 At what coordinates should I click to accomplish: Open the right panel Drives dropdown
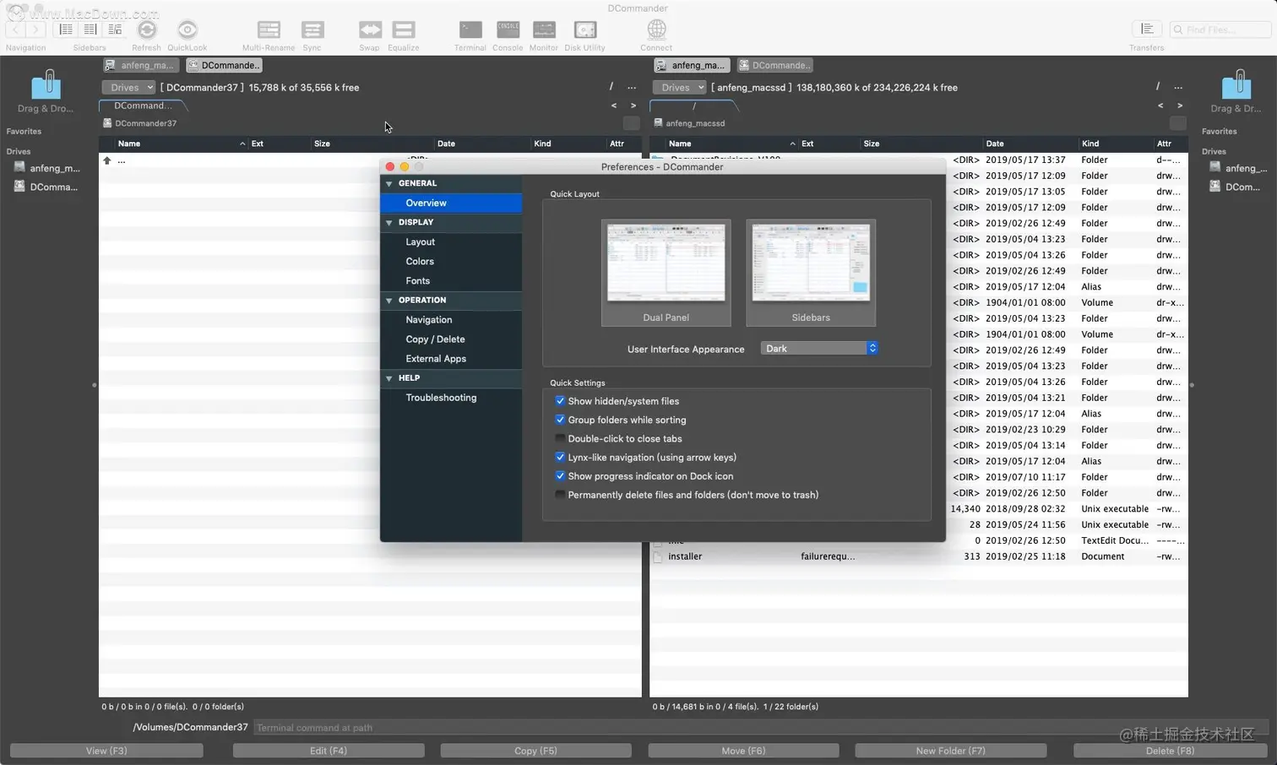tap(679, 88)
